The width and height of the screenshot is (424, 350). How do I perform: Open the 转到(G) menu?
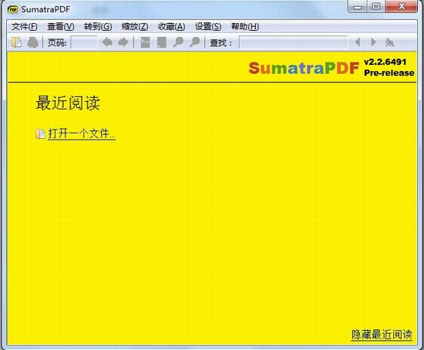coord(98,26)
